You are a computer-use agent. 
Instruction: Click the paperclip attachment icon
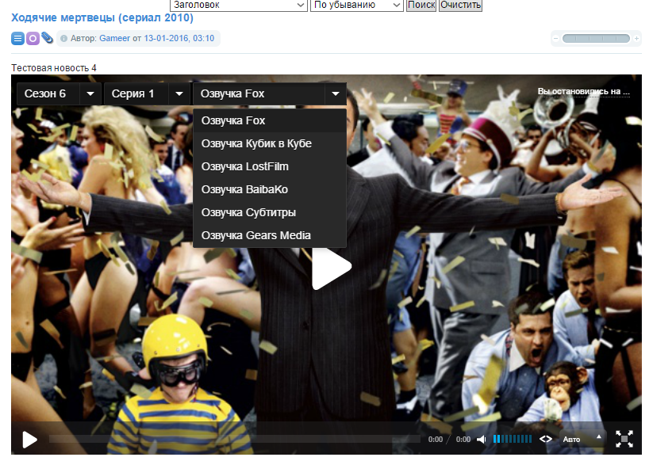tap(47, 38)
